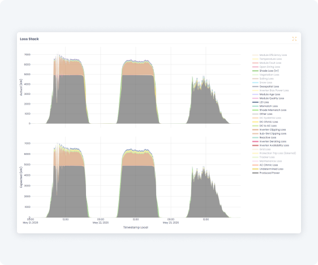Toggle Shade Loss (Irr) series in legend
Image resolution: width=318 pixels, height=265 pixels.
click(265, 71)
